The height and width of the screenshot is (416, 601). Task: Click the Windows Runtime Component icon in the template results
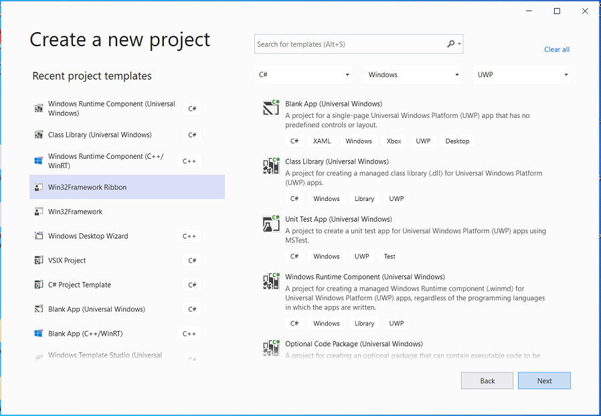[271, 281]
